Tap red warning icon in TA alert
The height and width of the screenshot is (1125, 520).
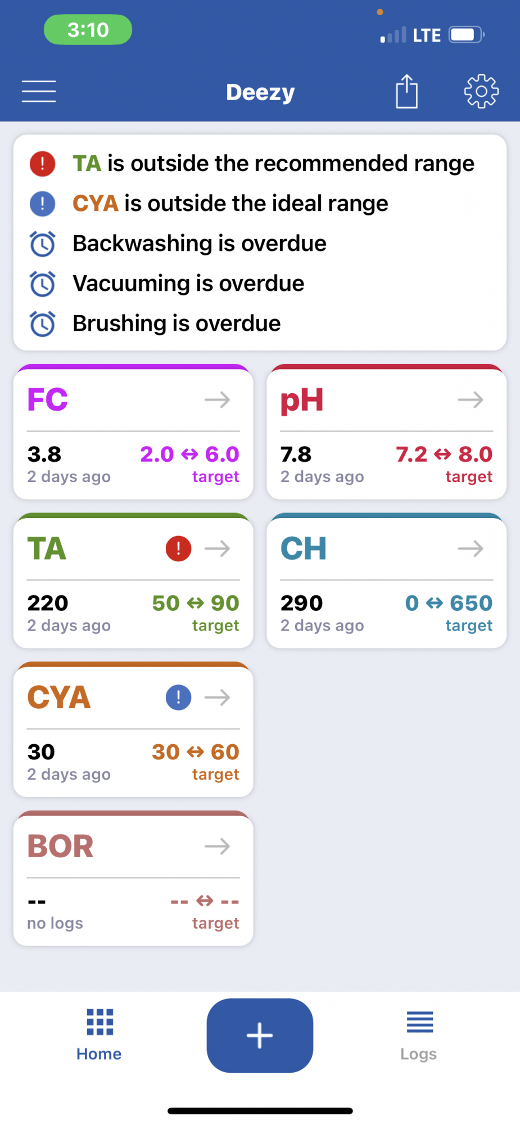(42, 164)
